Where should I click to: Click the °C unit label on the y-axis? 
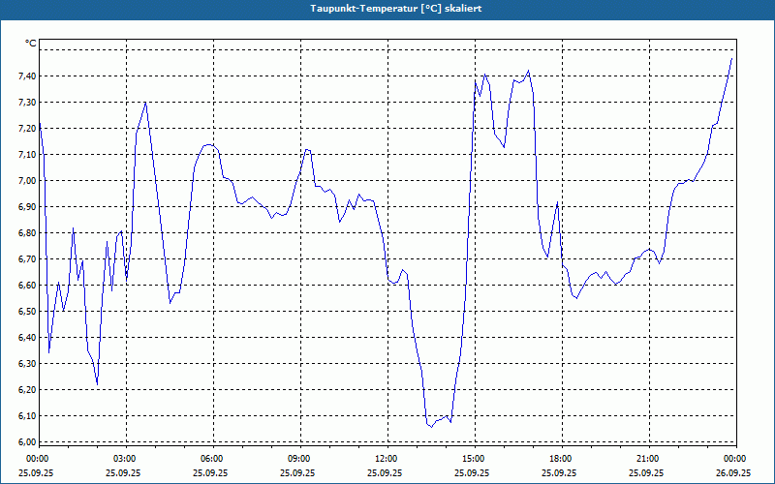(x=31, y=44)
